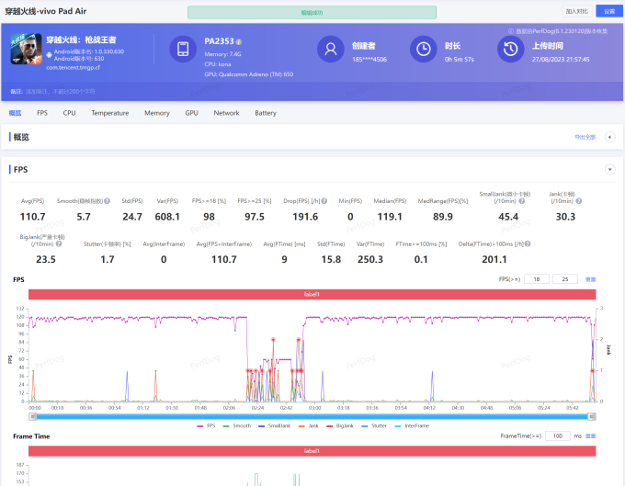Open the game app thumbnail icon

(x=26, y=49)
